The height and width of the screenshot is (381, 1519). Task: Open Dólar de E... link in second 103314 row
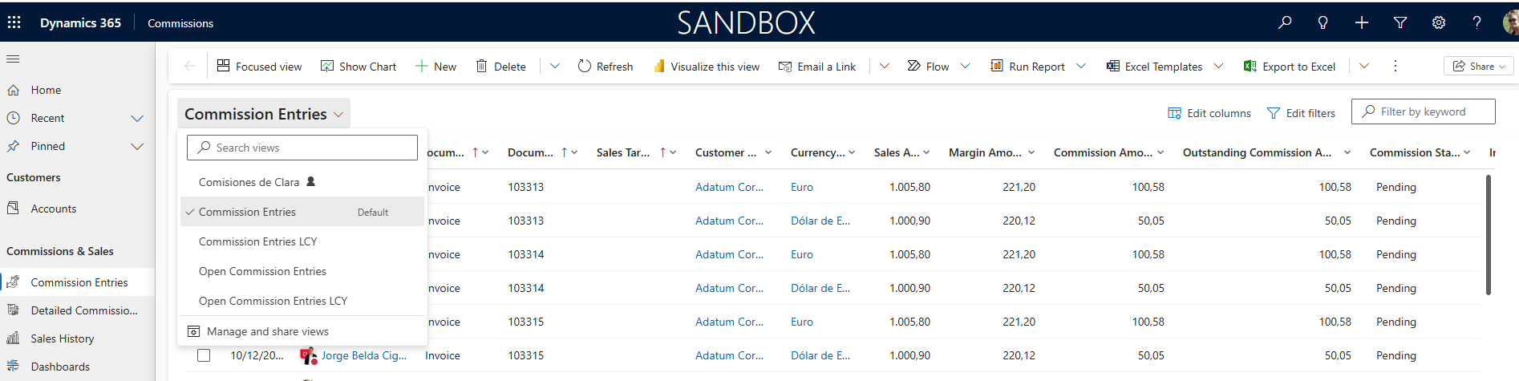820,288
